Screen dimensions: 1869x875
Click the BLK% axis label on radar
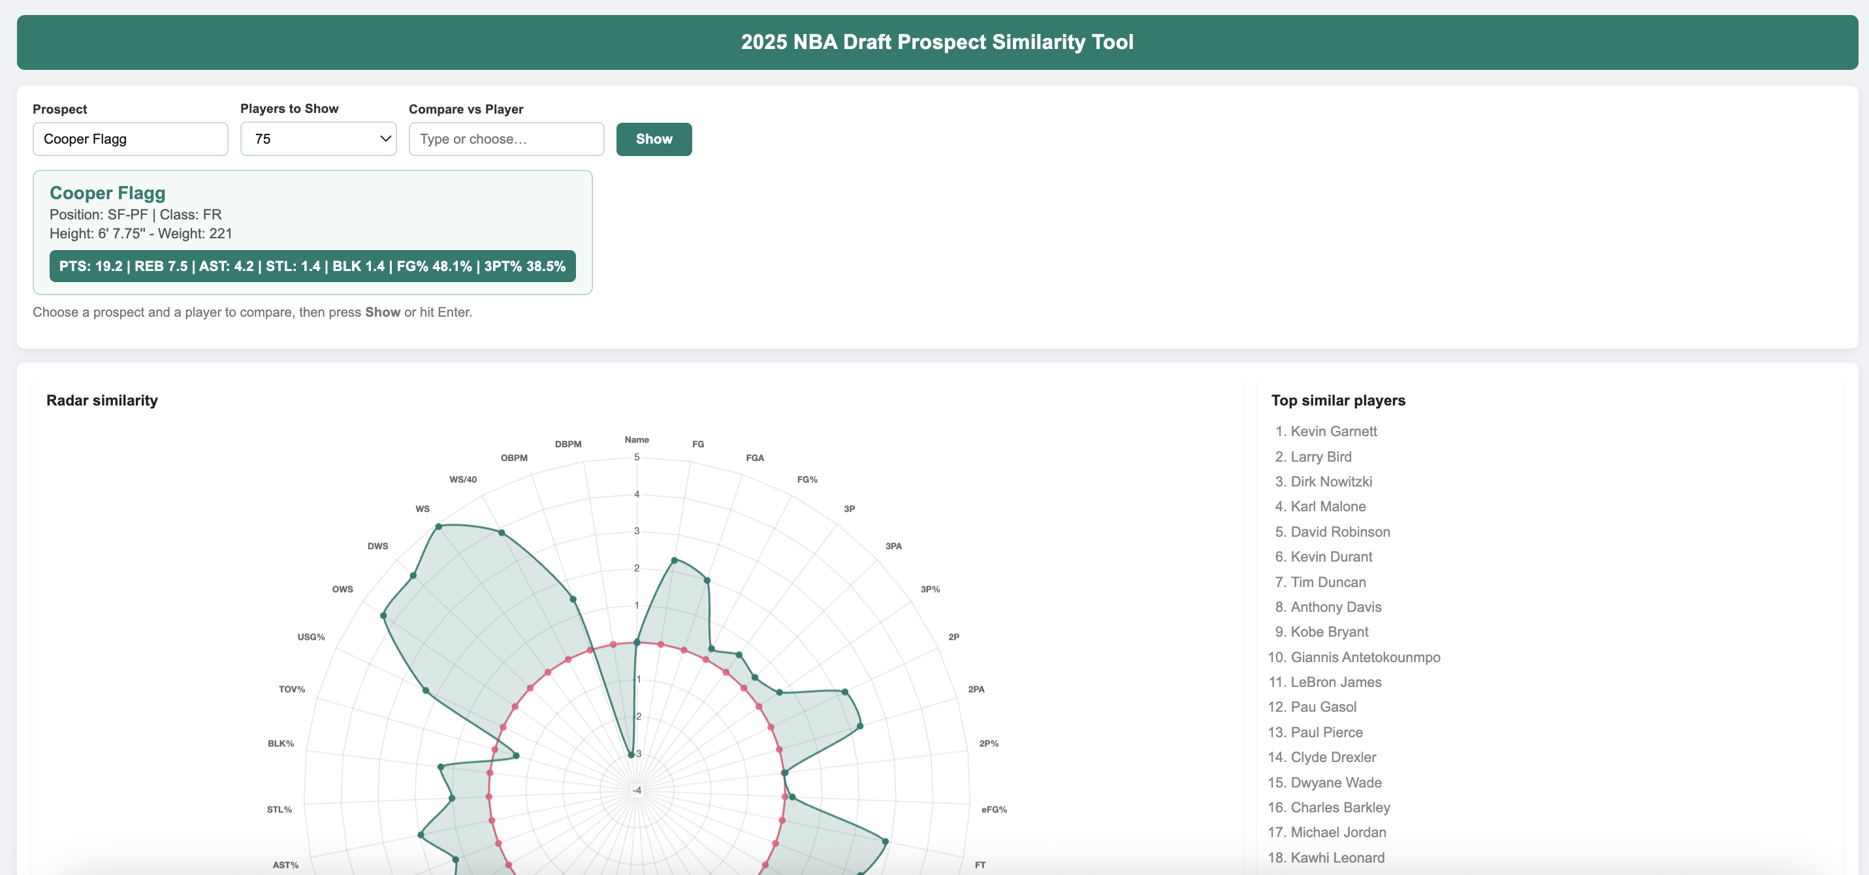point(281,744)
